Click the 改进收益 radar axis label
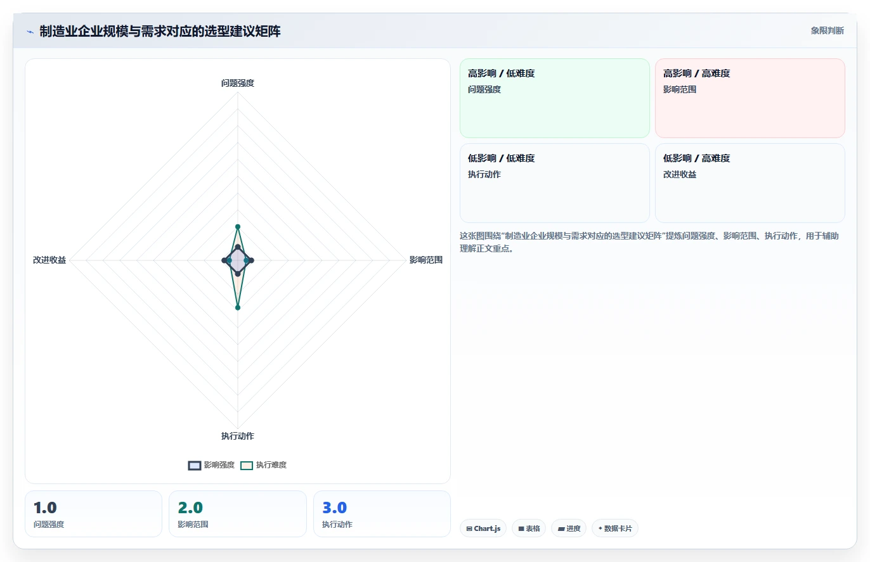Screen dimensions: 870x562 tap(49, 260)
